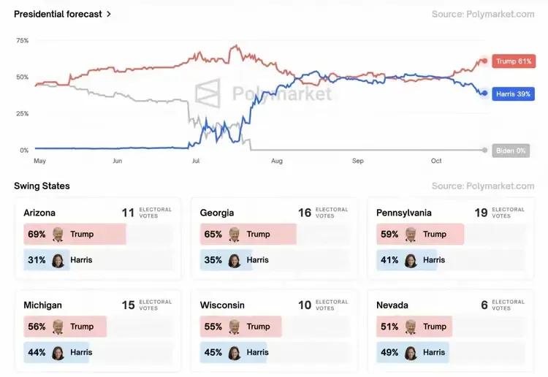548x377 pixels.
Task: Click Harris avatar in Arizona card
Action: pos(58,260)
